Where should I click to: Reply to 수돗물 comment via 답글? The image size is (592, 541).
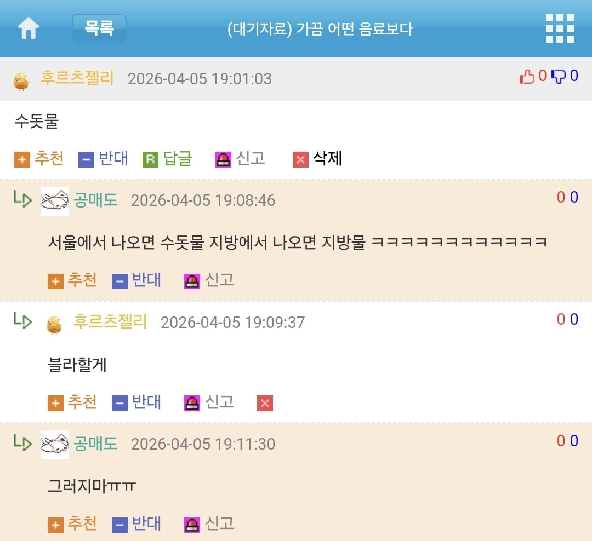(168, 158)
